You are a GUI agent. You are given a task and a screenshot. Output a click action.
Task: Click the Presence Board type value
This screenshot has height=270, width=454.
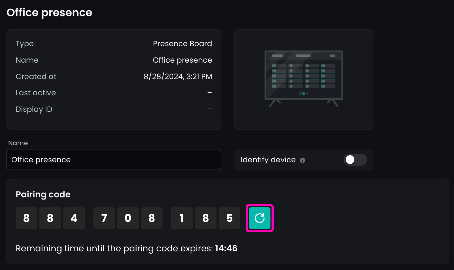pyautogui.click(x=182, y=44)
